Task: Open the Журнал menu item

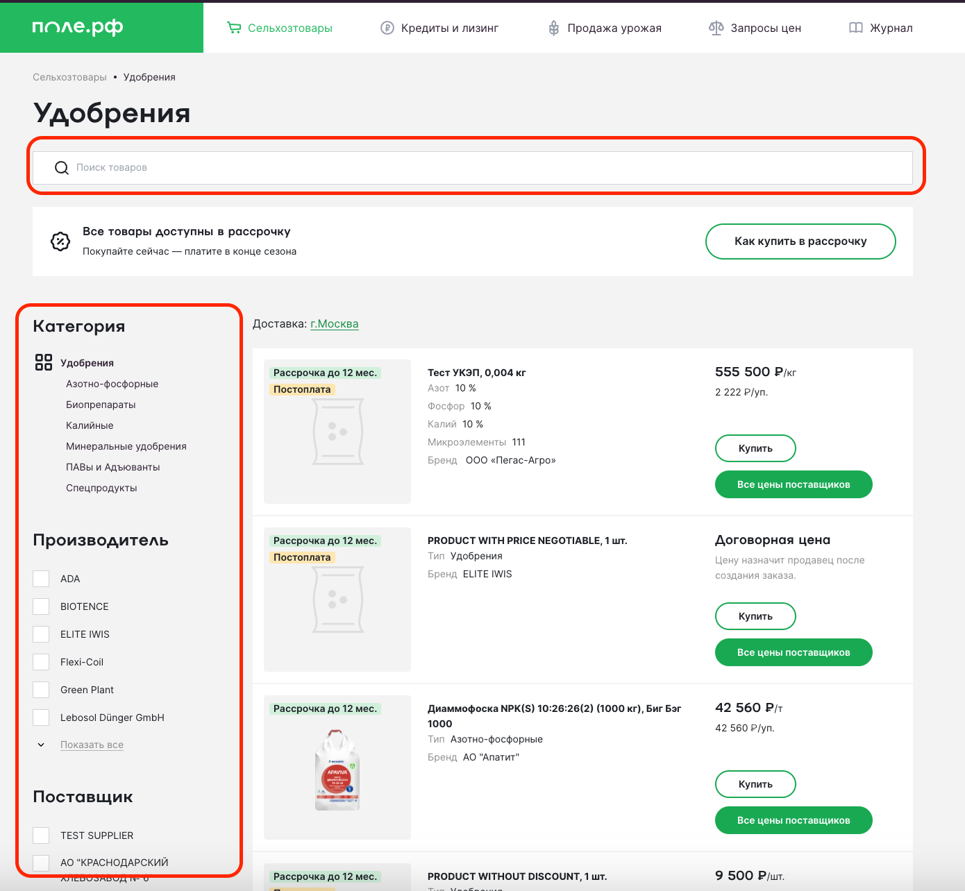Action: click(891, 28)
